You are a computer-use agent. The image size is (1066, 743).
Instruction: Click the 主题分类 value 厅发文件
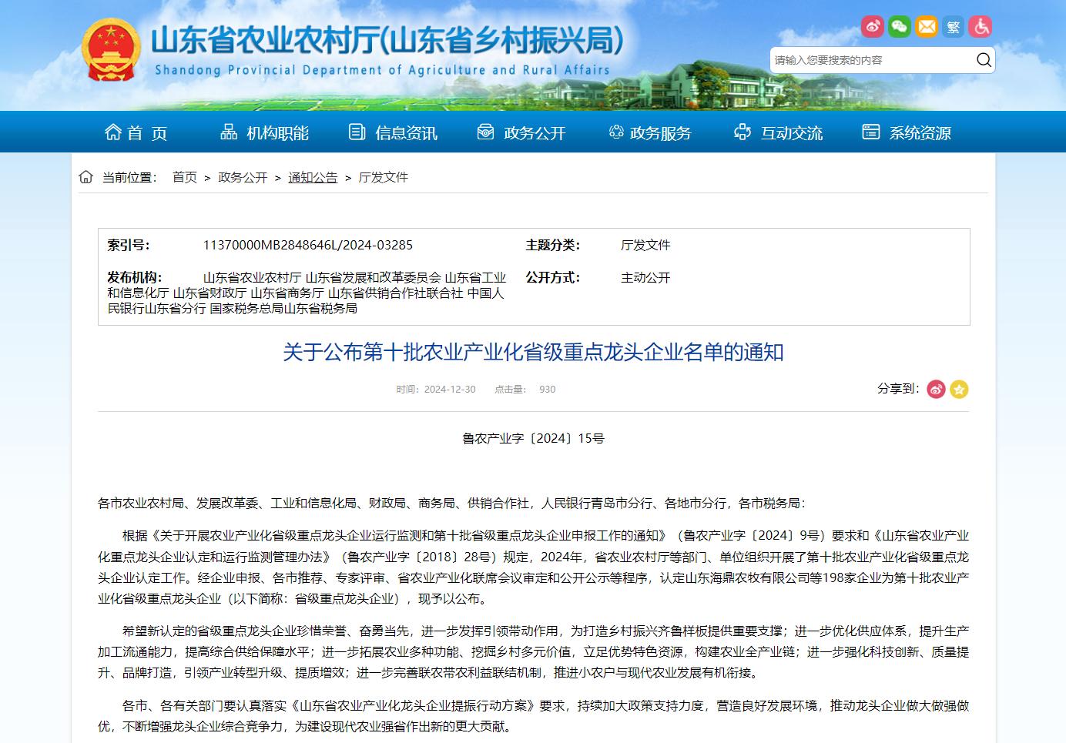point(645,245)
